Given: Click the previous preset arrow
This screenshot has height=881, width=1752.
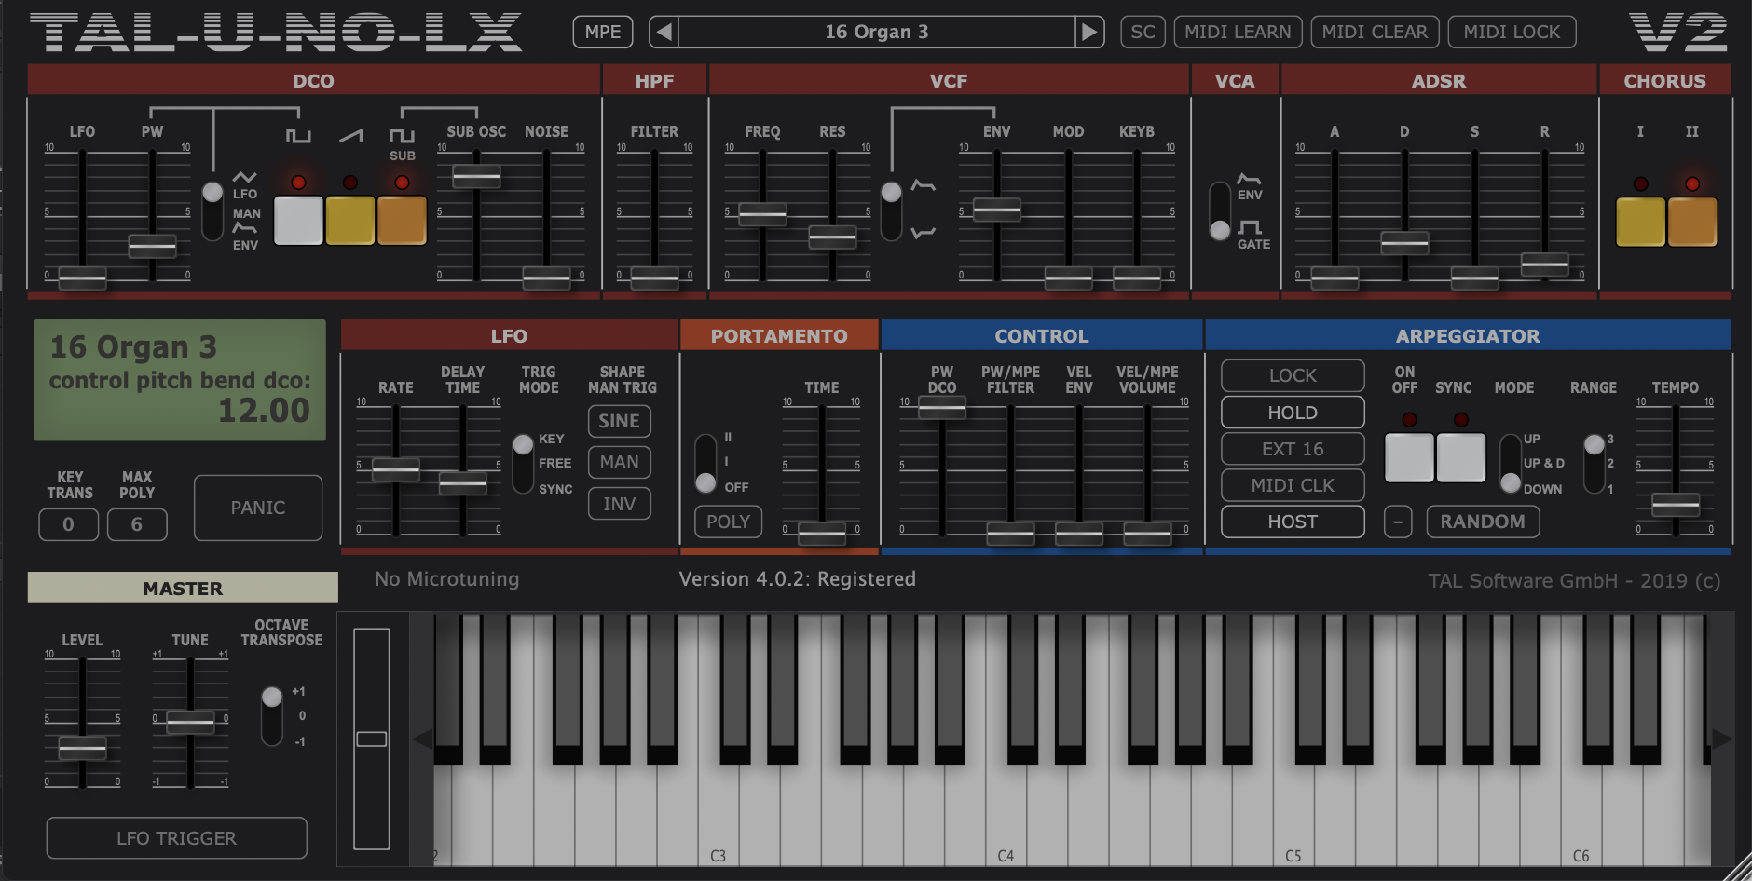Looking at the screenshot, I should pyautogui.click(x=664, y=31).
